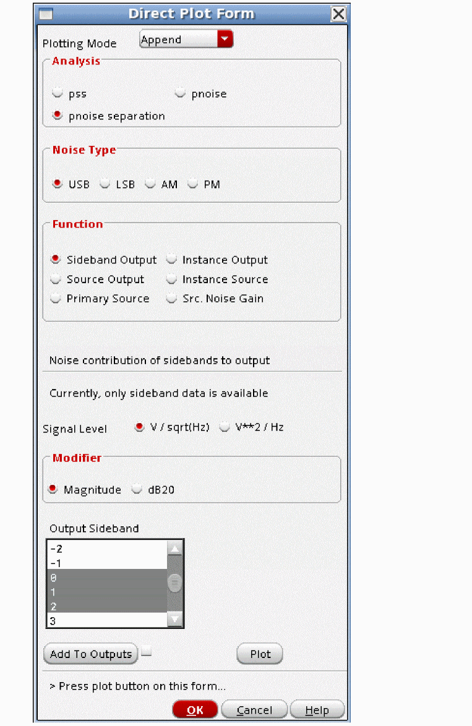Select Source Output function

[x=56, y=279]
